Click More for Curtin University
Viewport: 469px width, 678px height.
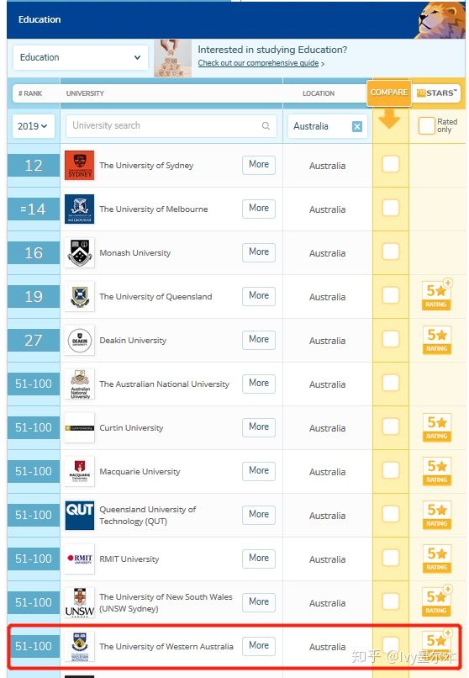tap(259, 426)
